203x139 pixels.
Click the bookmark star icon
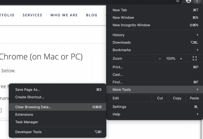coord(178,1)
